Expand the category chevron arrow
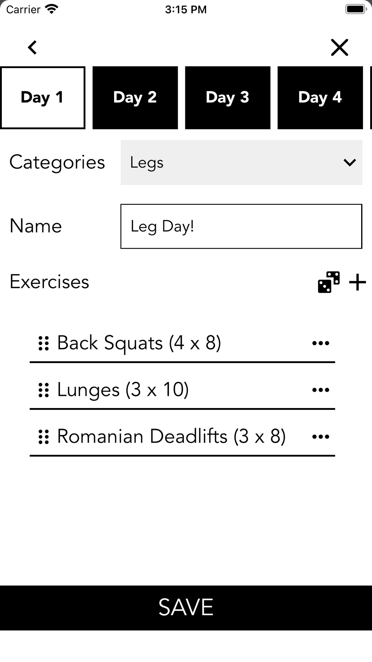 350,162
